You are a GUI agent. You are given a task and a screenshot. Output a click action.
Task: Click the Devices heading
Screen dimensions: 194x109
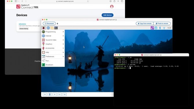pyautogui.click(x=22, y=15)
